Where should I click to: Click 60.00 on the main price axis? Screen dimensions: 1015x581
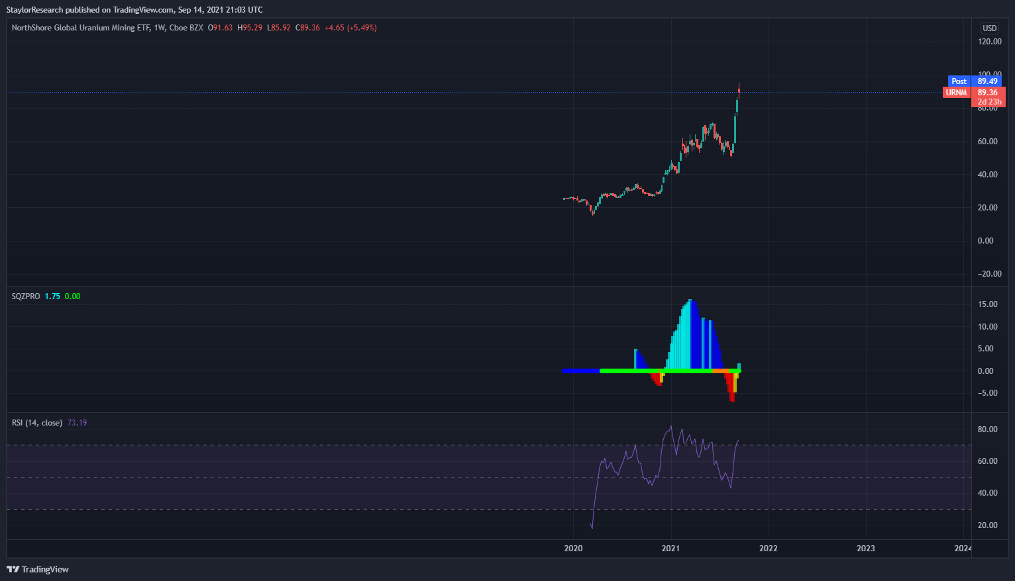pos(987,142)
